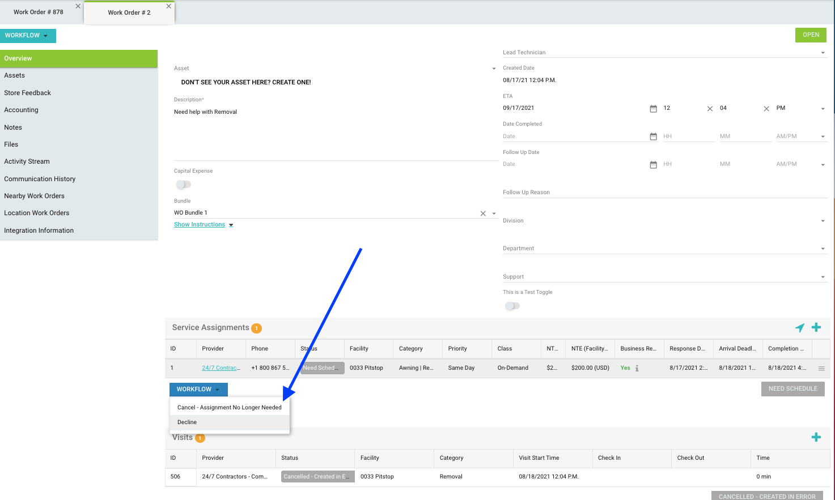Select Cancel - Assignment No Longer Needed
Screen dimensions: 835x500
(x=229, y=408)
